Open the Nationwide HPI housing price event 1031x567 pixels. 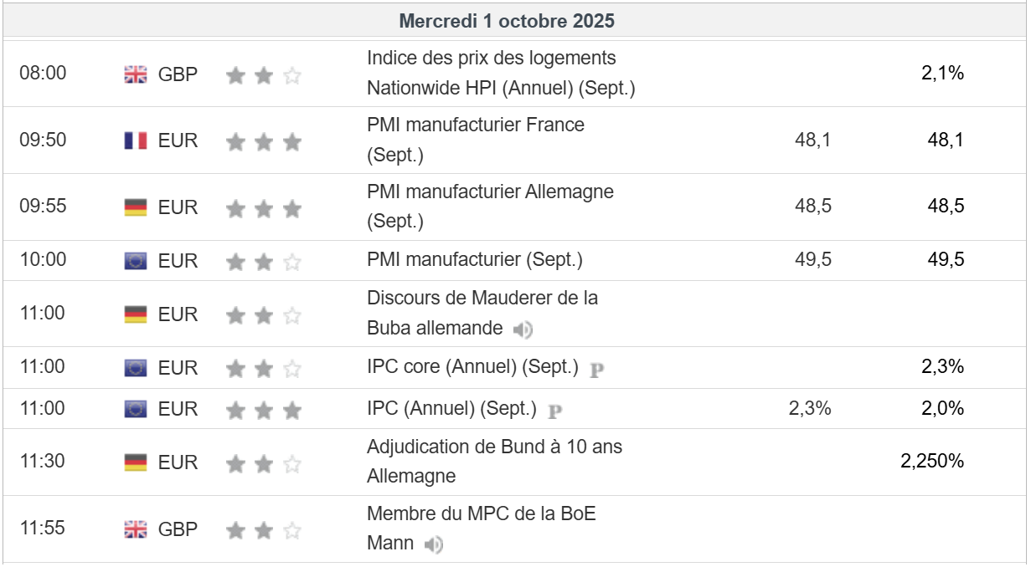pyautogui.click(x=500, y=73)
